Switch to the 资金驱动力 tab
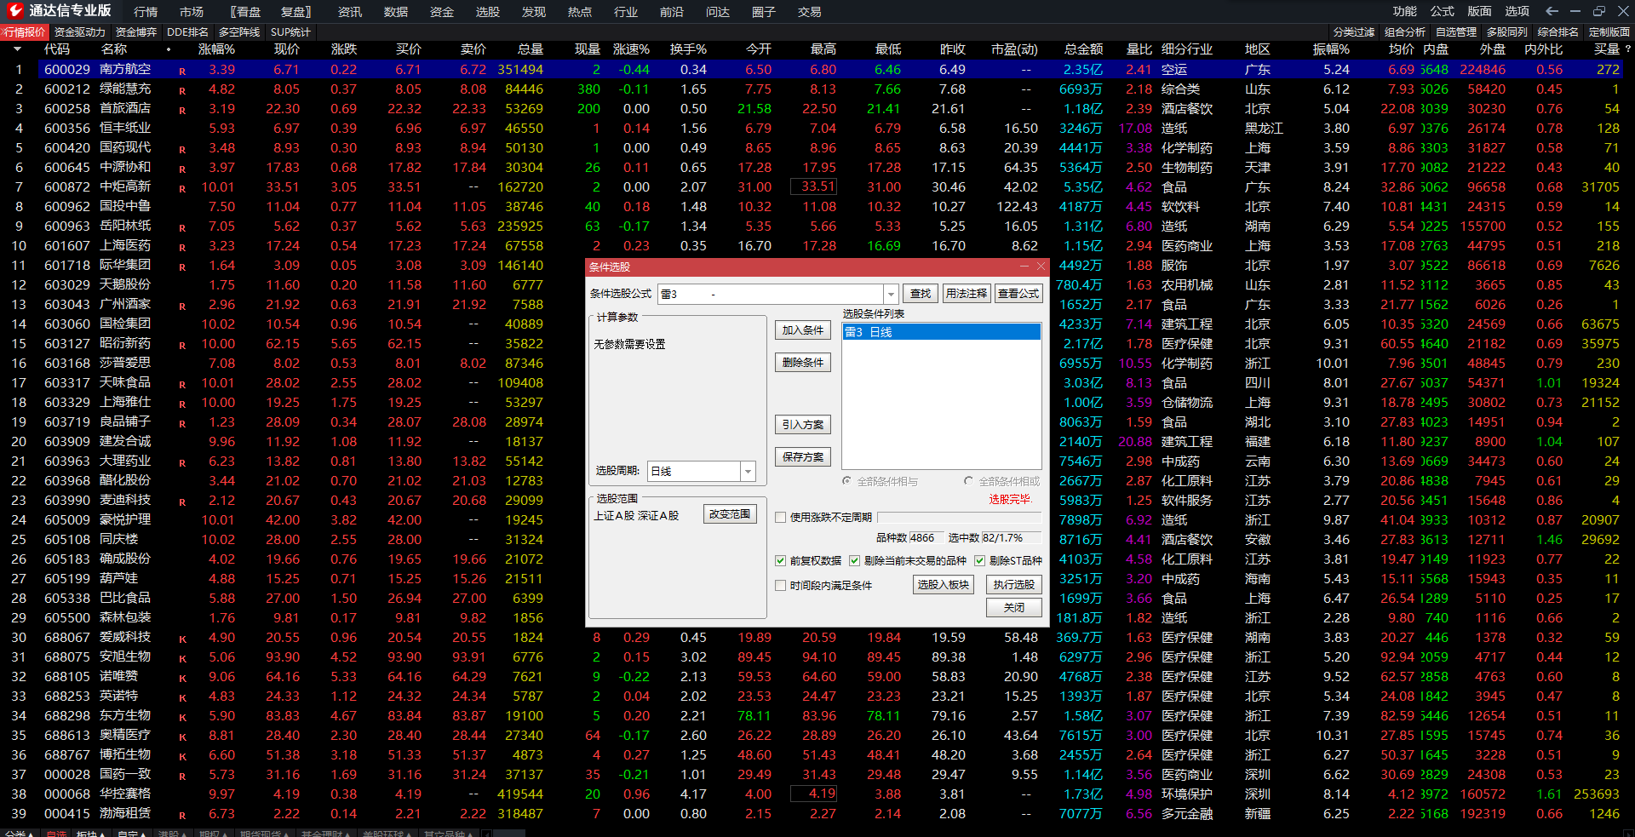Viewport: 1635px width, 837px height. point(80,32)
